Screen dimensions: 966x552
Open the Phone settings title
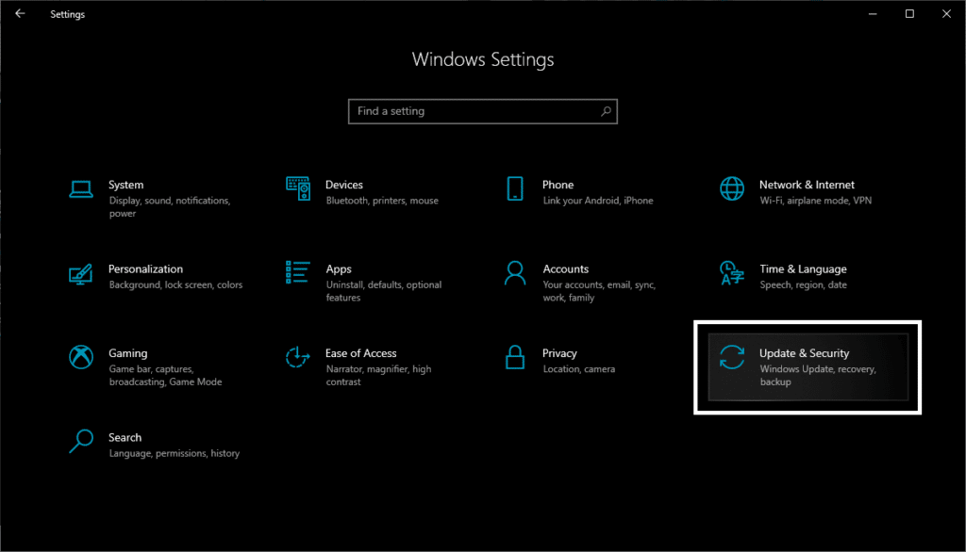pyautogui.click(x=558, y=185)
